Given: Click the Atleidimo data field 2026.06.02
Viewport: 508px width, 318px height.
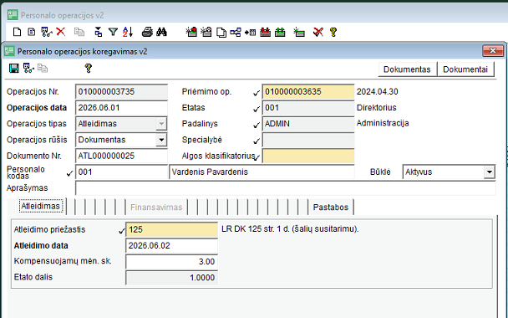Looking at the screenshot, I should [172, 246].
